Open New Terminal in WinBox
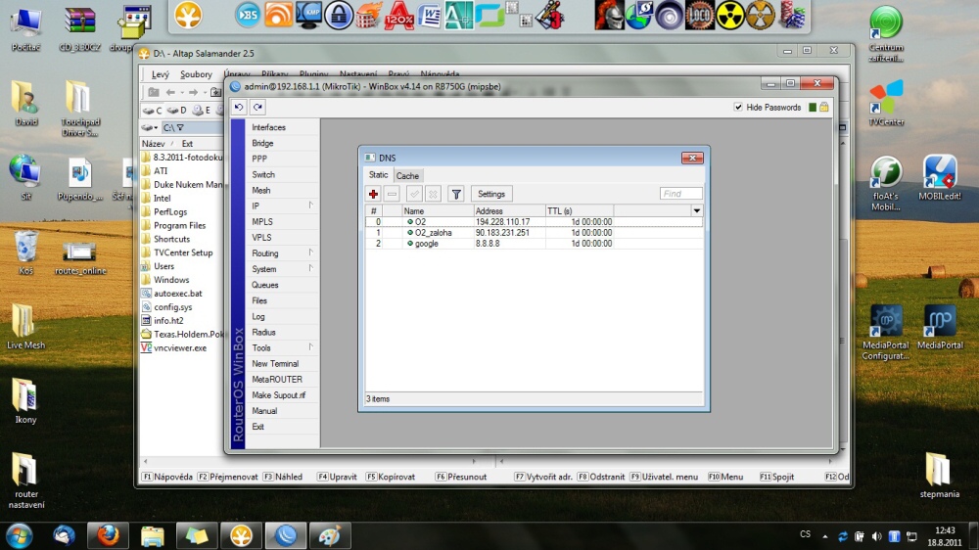The image size is (979, 550). tap(275, 364)
